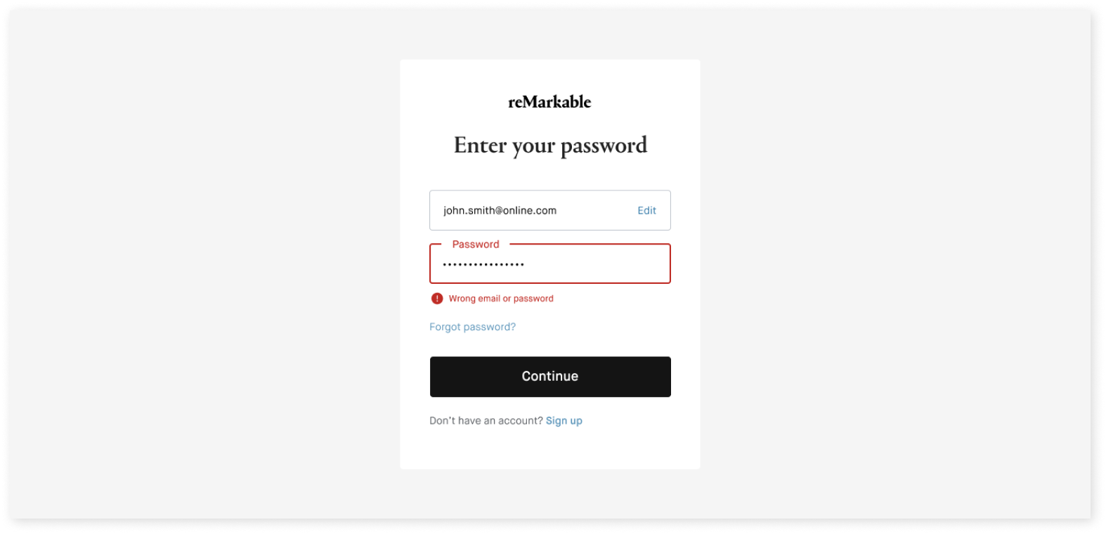Screen dimensions: 1106x534
Task: Click the "Don't have an account?" text
Action: [x=486, y=421]
